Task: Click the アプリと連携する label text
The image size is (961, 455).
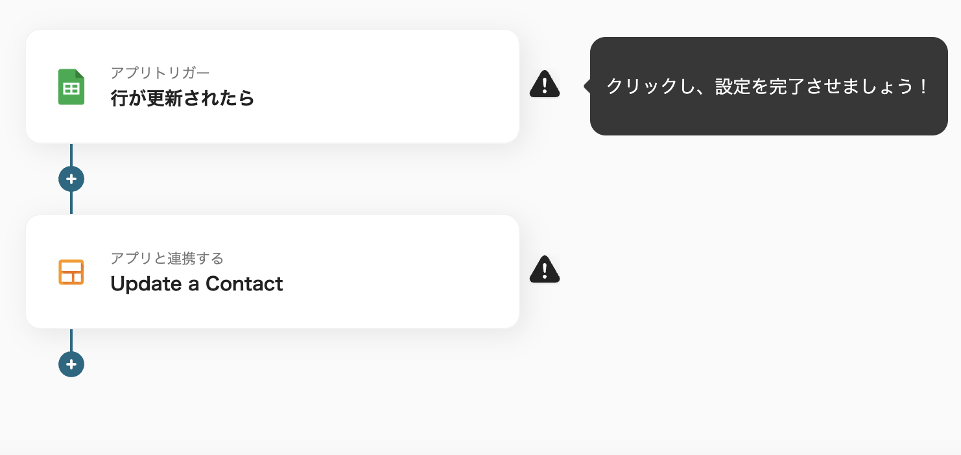Action: click(x=167, y=259)
